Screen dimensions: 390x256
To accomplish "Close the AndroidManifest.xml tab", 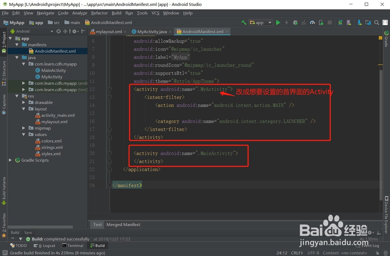I will tap(227, 32).
